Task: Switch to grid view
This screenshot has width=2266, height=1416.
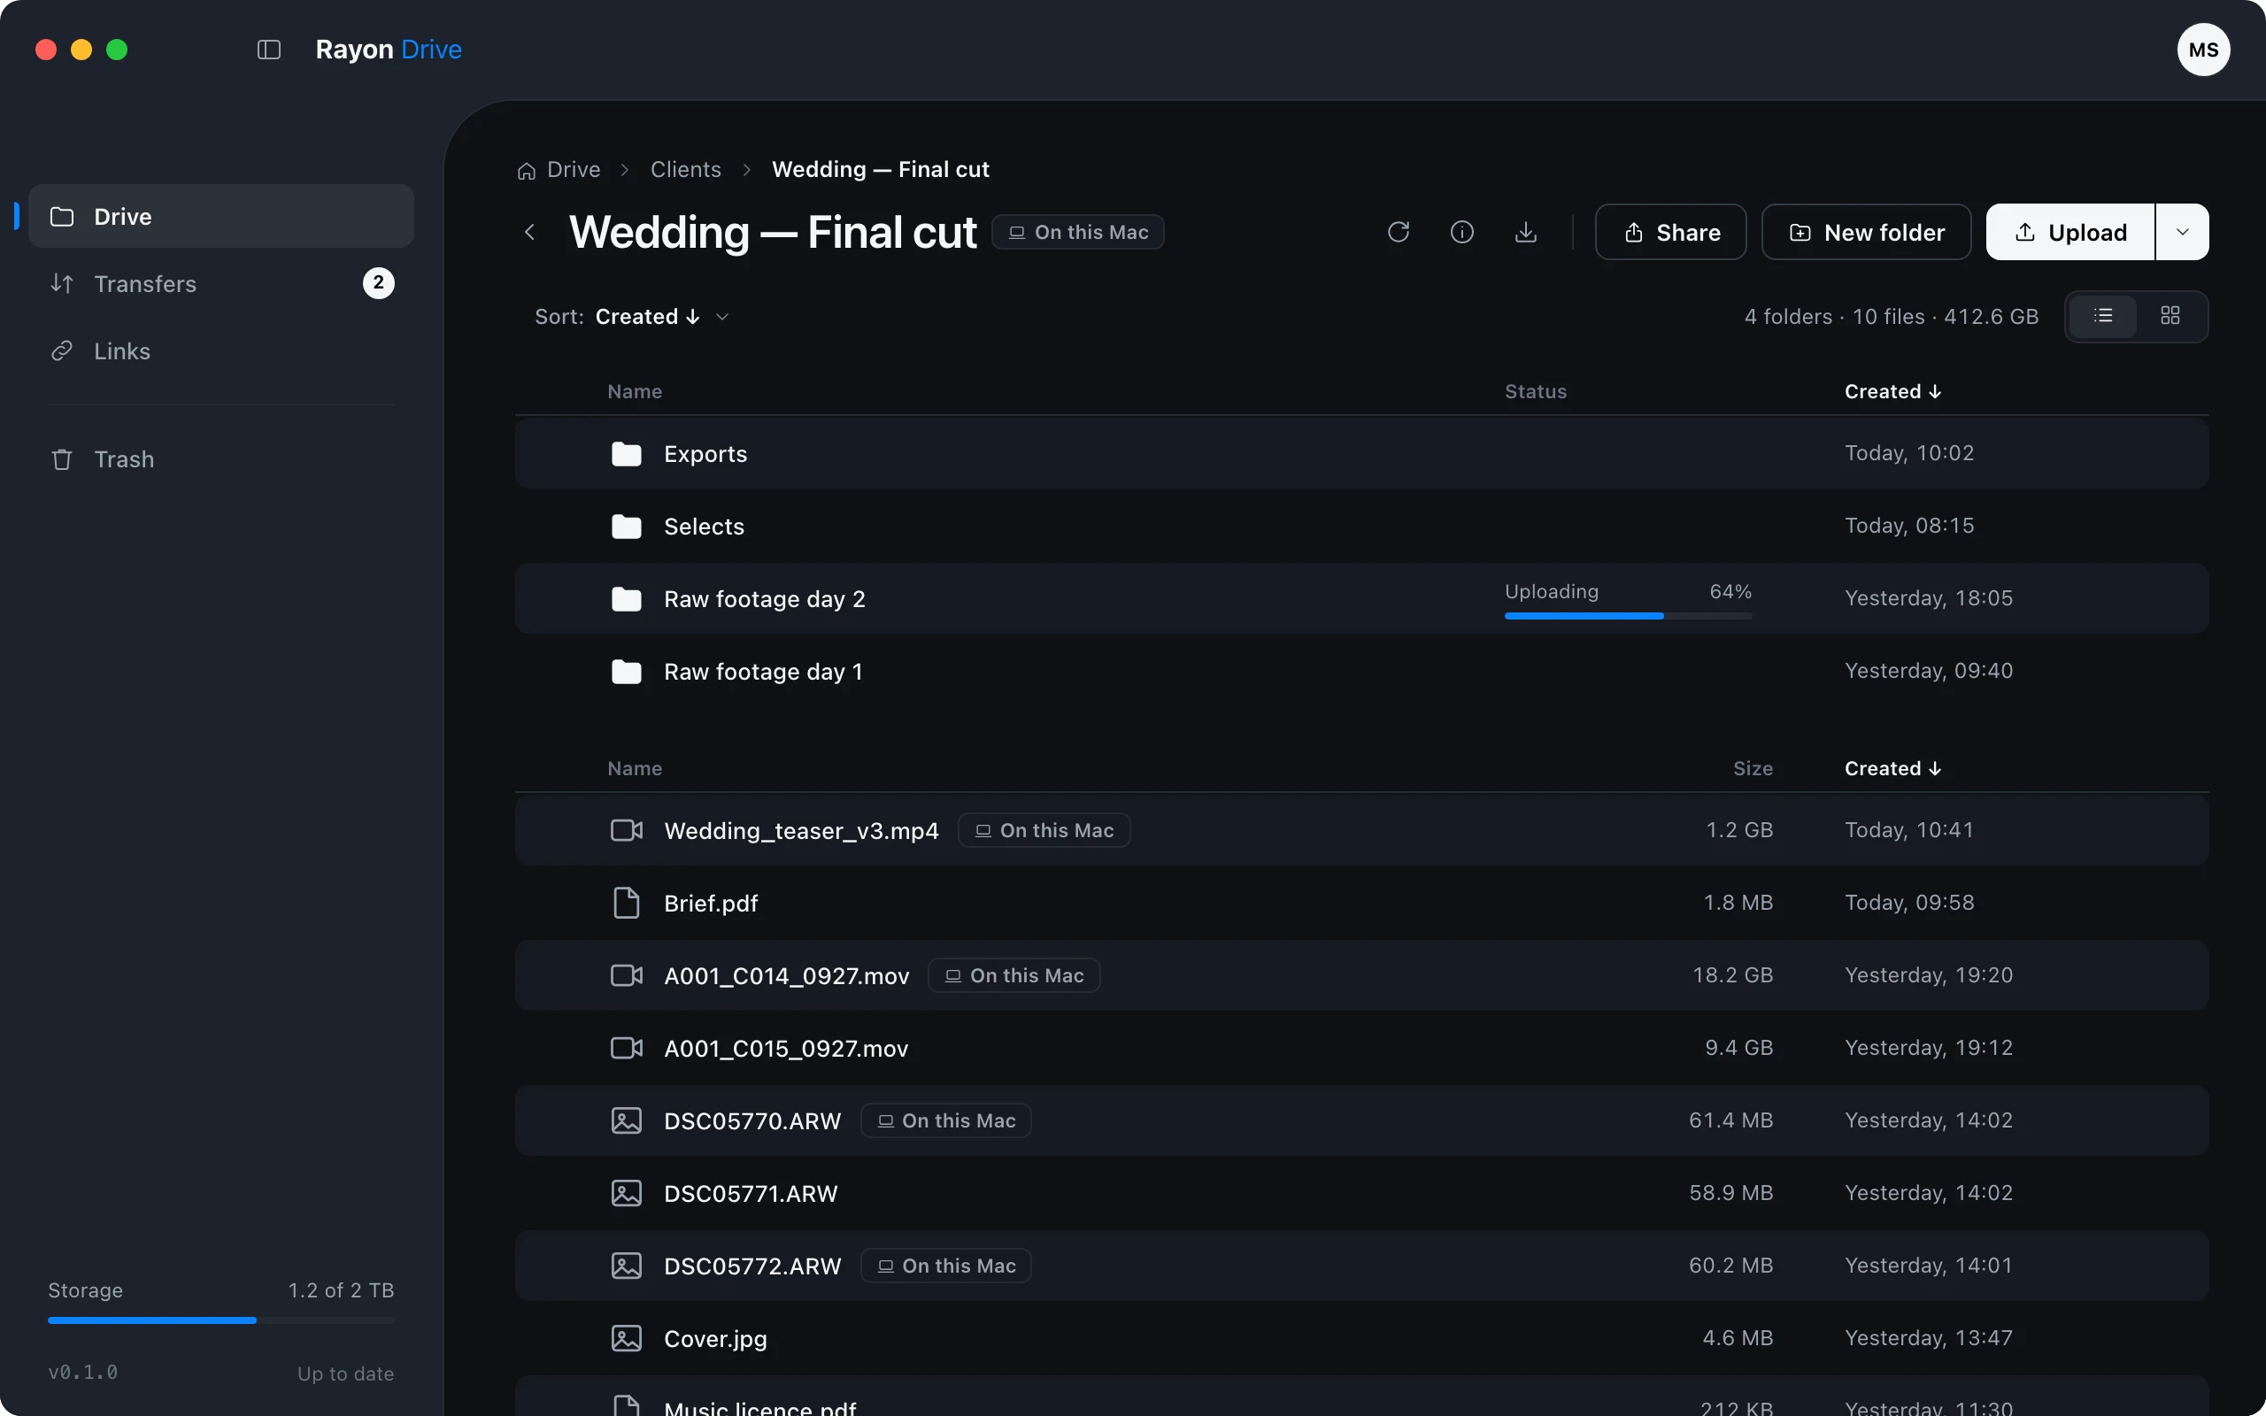Action: 2170,317
